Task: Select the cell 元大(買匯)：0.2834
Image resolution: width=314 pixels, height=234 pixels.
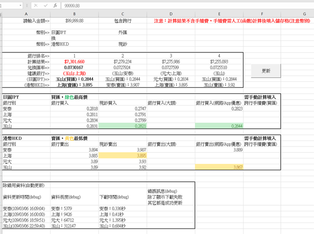Action: coord(171,79)
